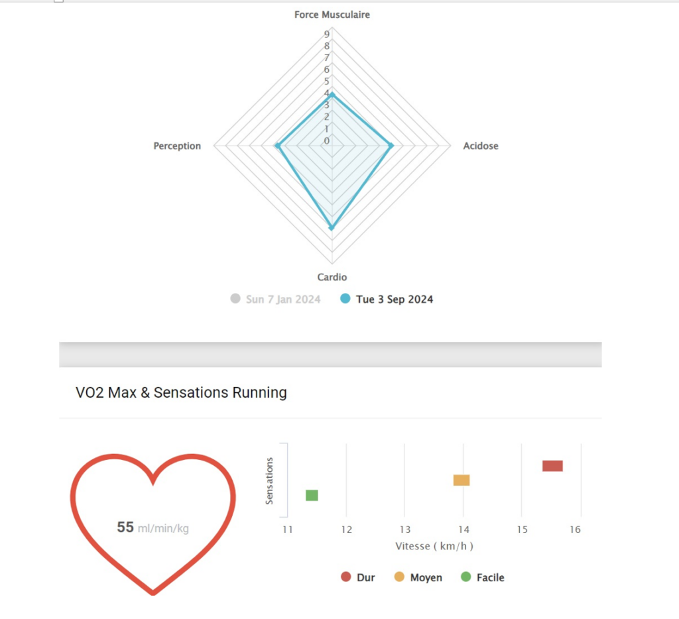Toggle the Tue 3 Sep 2024 legend series
679x619 pixels.
387,299
